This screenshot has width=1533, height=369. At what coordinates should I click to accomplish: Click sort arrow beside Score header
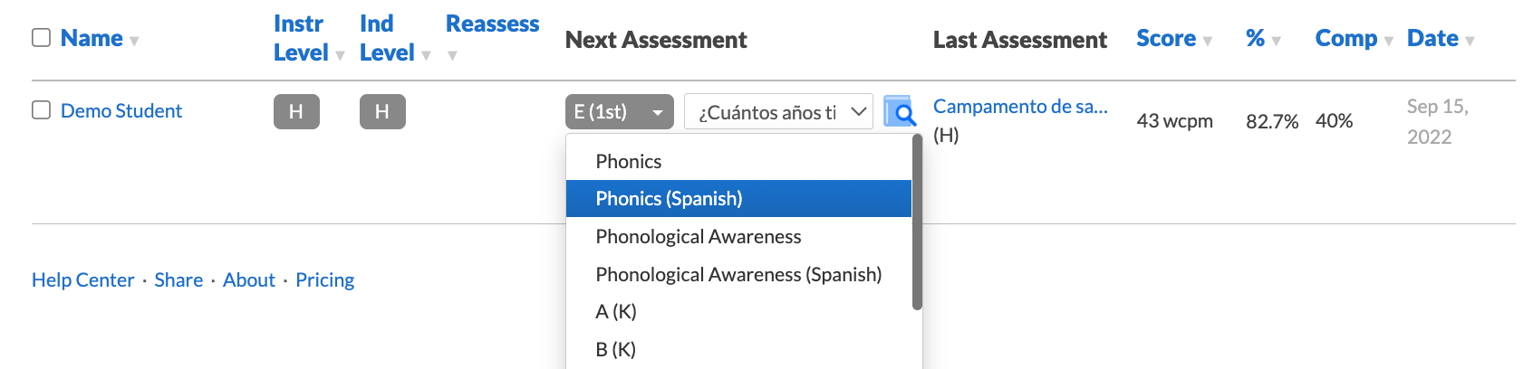(1208, 42)
